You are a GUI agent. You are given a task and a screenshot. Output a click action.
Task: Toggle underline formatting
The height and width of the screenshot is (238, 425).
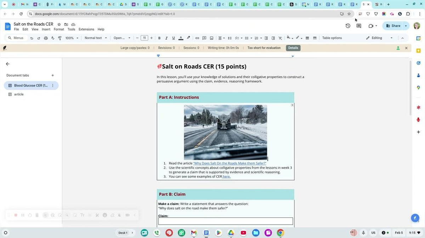pos(174,38)
